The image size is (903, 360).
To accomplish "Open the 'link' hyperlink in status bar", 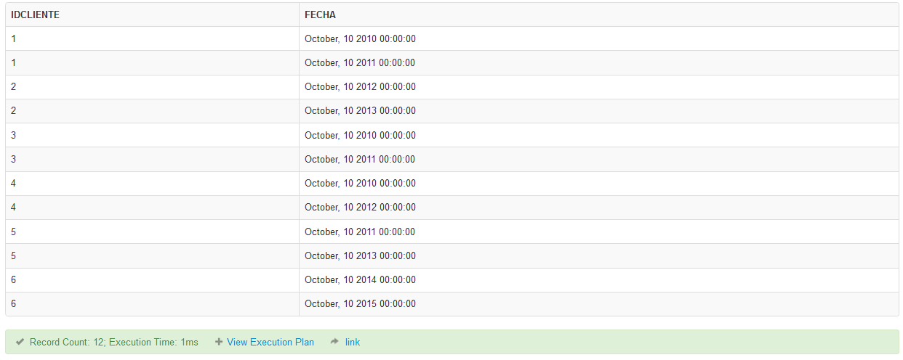I will click(x=353, y=342).
